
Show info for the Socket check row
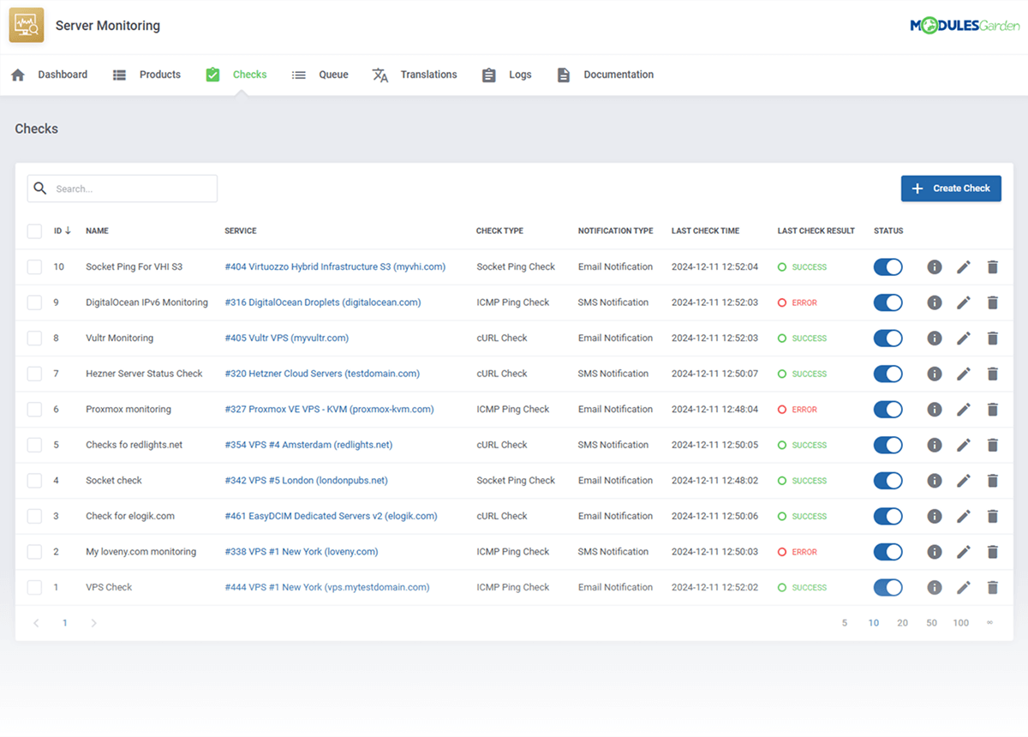coord(935,481)
